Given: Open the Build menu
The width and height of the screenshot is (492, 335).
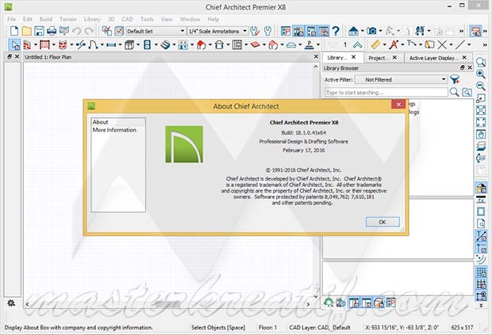Looking at the screenshot, I should 46,19.
